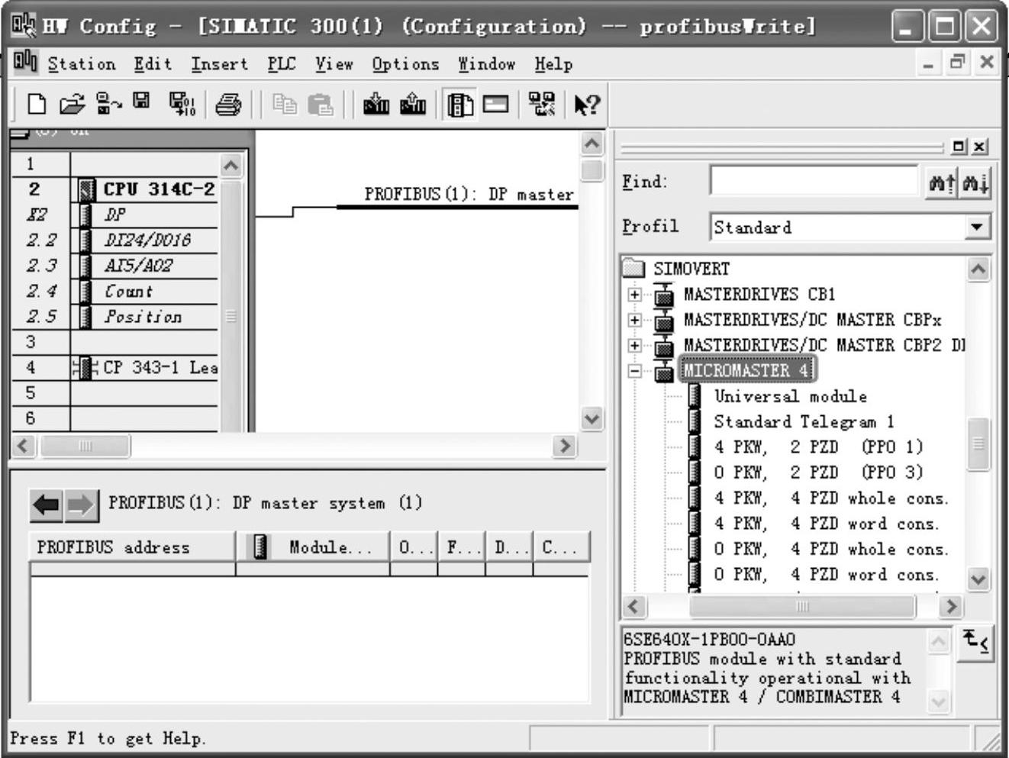Click the New document toolbar icon

coord(36,104)
